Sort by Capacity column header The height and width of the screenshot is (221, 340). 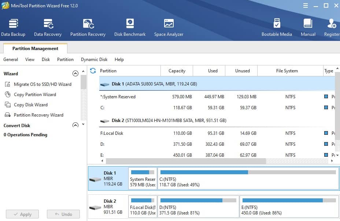tap(177, 71)
